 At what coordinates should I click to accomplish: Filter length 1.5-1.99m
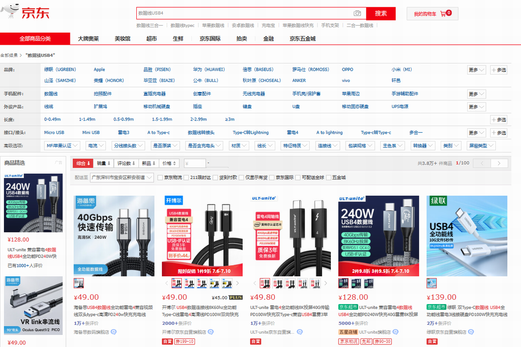162,119
